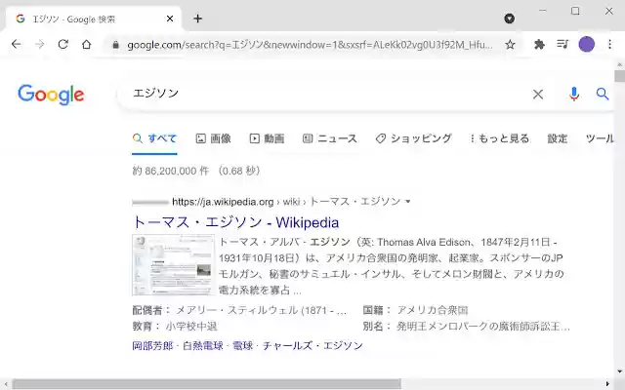Image resolution: width=625 pixels, height=390 pixels.
Task: Click the scroll right arrow at bottom
Action: (x=607, y=383)
